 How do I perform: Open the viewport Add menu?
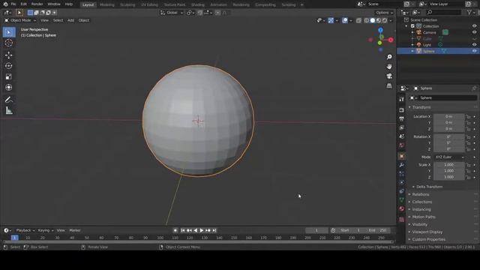point(70,20)
